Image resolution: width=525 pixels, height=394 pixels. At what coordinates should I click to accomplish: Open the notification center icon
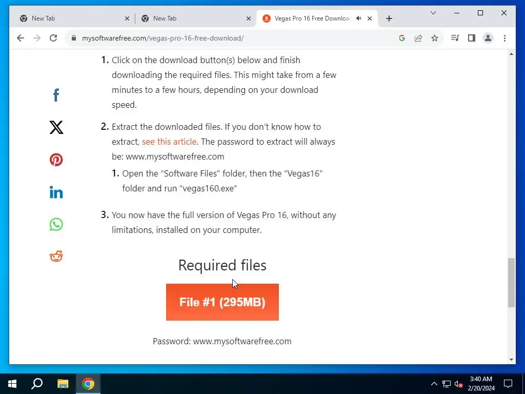508,384
